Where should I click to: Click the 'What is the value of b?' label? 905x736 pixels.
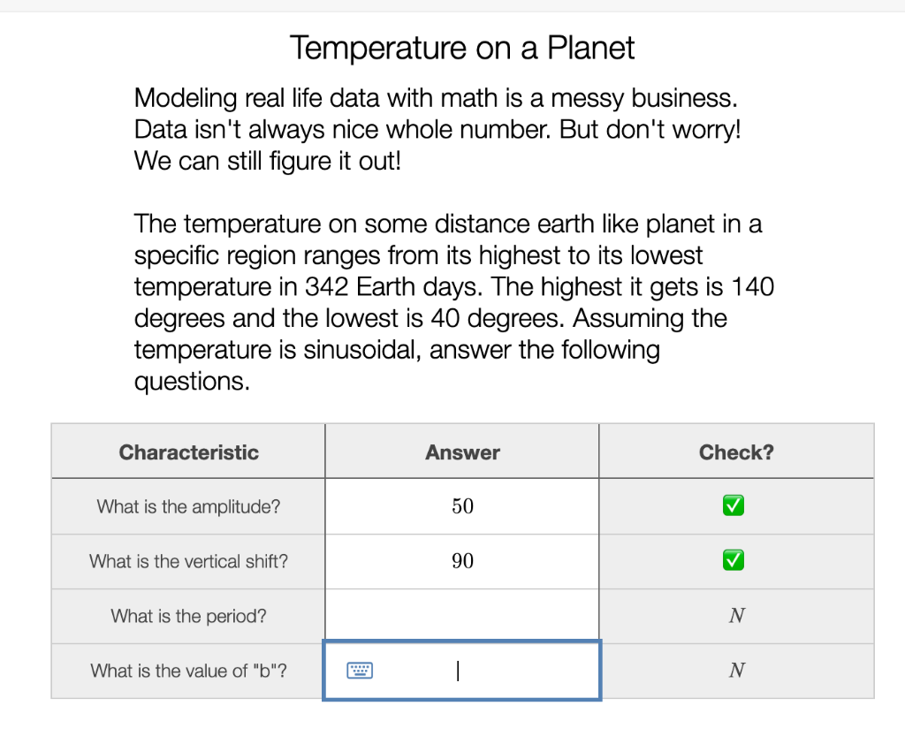(187, 671)
